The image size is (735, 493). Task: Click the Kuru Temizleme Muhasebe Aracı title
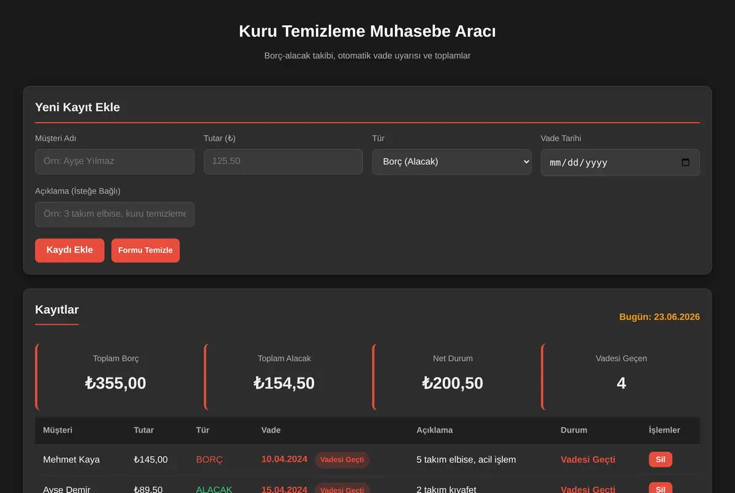coord(367,31)
